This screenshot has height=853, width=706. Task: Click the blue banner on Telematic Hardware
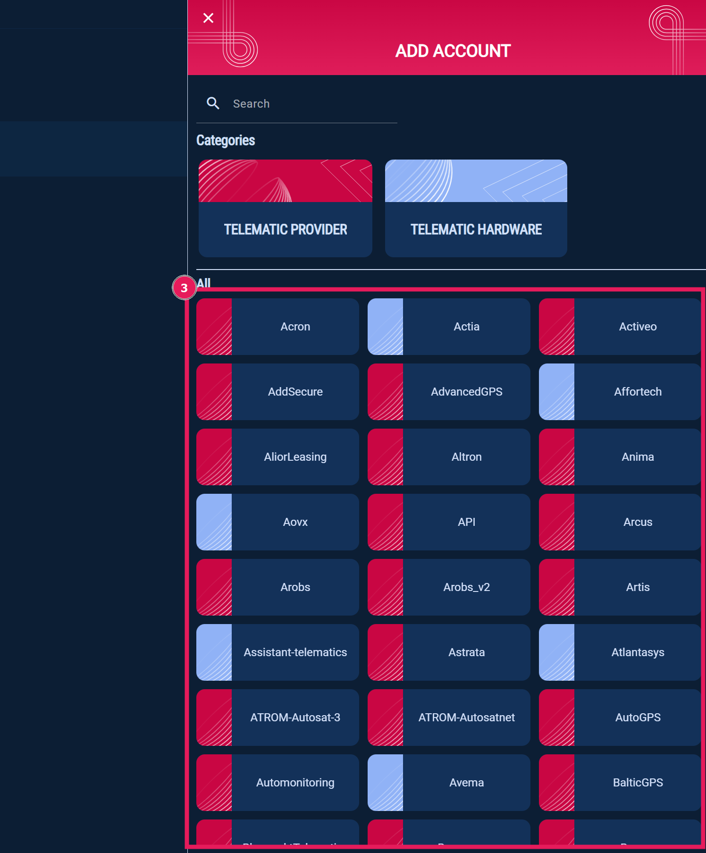tap(476, 181)
